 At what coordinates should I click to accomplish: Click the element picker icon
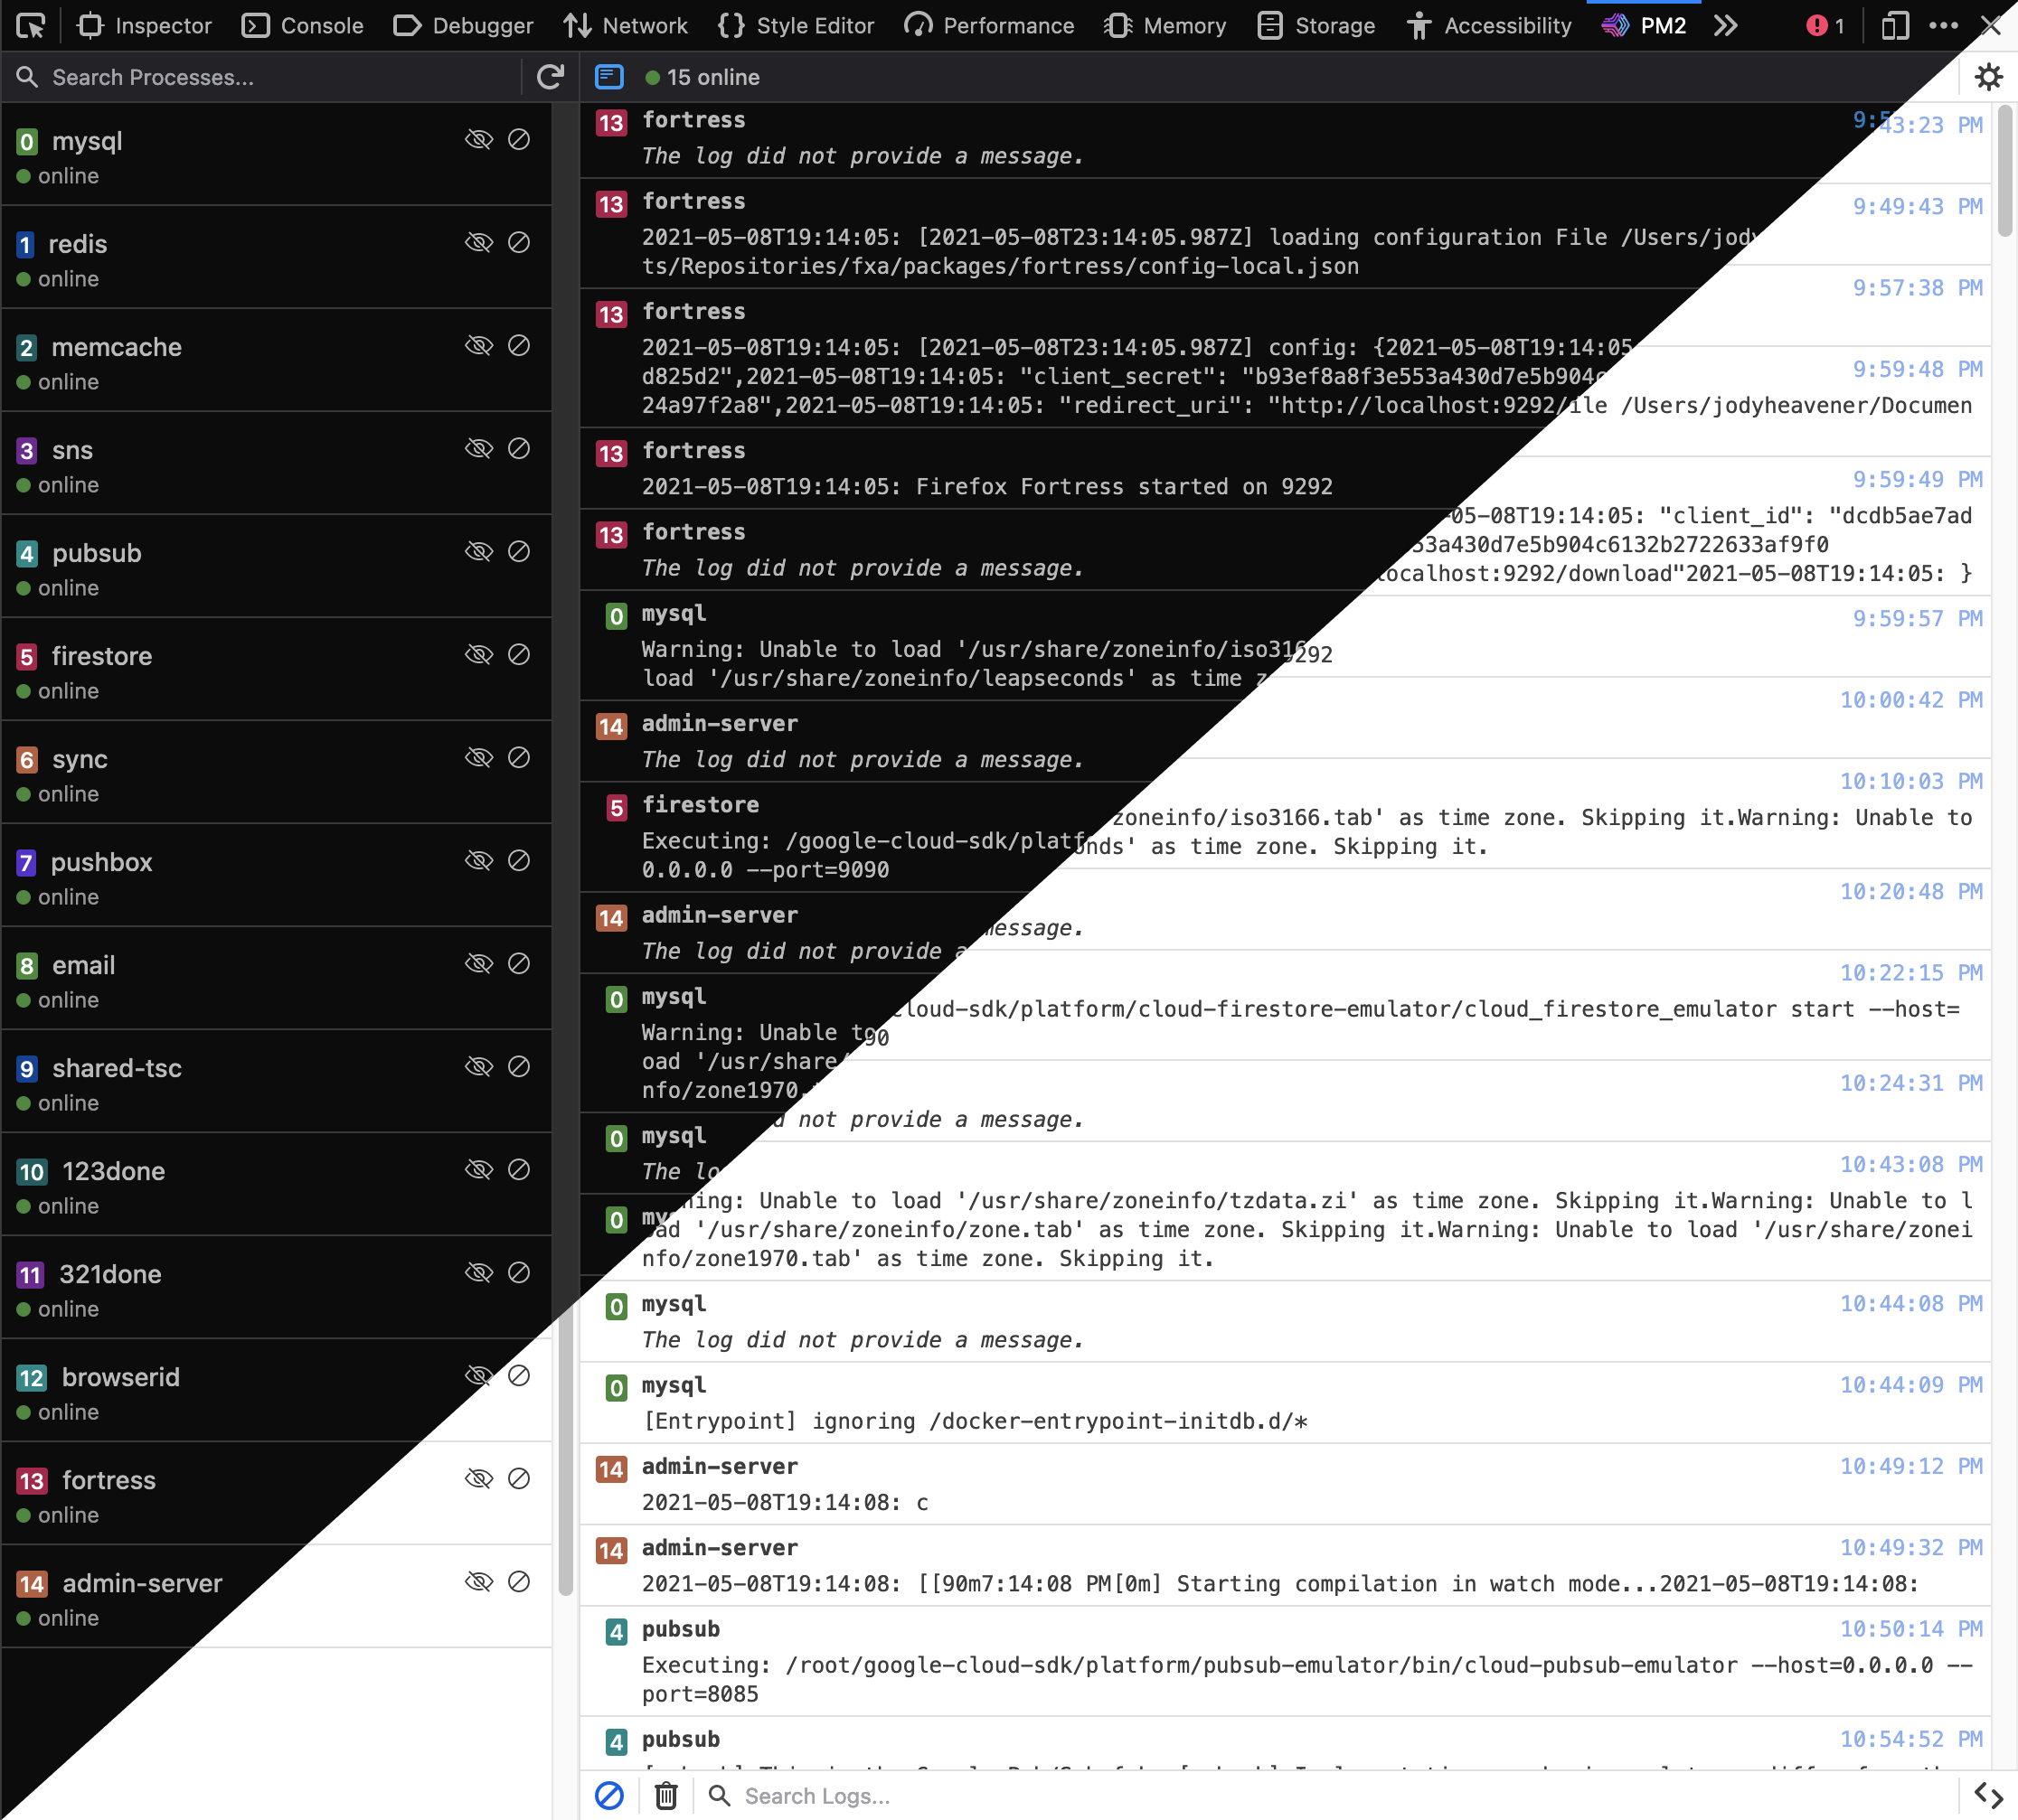(x=30, y=25)
